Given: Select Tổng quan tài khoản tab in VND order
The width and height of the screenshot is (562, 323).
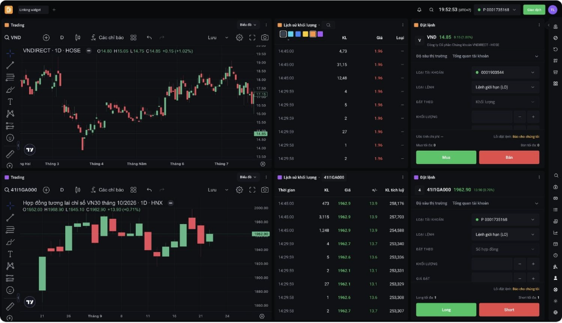Looking at the screenshot, I should [x=470, y=56].
